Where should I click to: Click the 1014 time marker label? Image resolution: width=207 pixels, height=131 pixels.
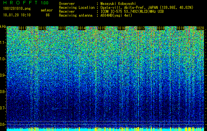(x=82, y=28)
